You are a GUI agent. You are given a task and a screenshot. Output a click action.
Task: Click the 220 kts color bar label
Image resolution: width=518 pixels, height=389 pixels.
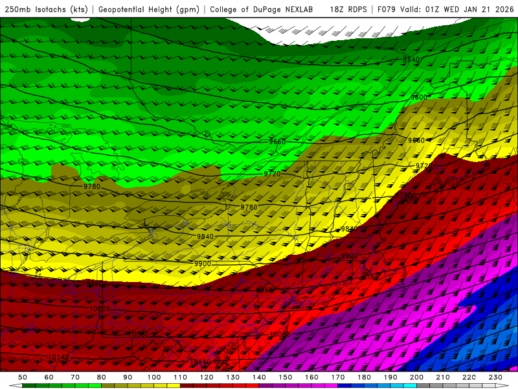[469, 377]
